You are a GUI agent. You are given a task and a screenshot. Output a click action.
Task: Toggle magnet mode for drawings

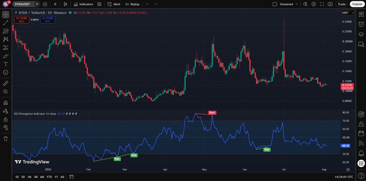(5, 103)
